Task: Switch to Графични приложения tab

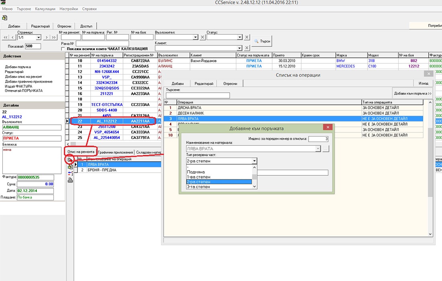Action: (115, 152)
